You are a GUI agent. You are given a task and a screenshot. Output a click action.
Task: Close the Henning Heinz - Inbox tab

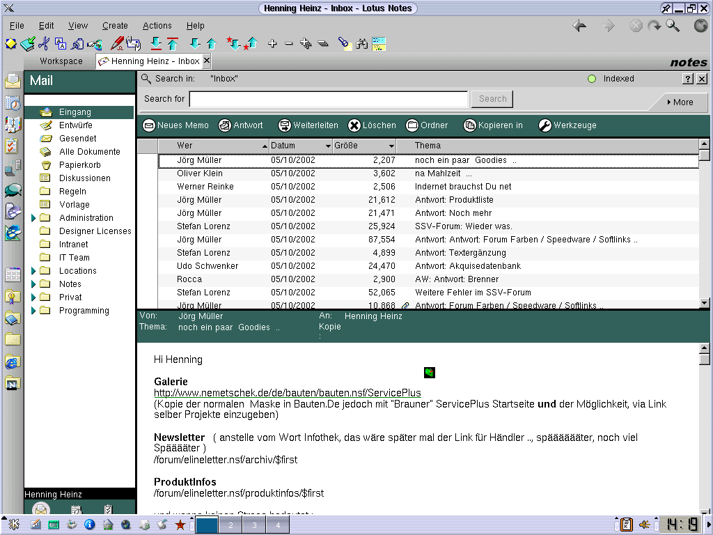(206, 61)
